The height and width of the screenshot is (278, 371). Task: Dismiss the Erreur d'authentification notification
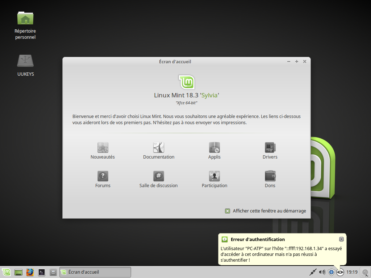coord(341,239)
